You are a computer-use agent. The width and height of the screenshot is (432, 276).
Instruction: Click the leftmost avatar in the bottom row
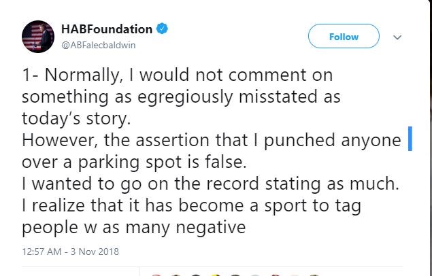tap(155, 274)
